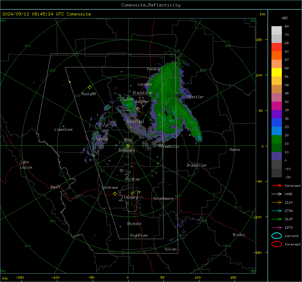
Task: Click the yellow diamond marker below RedDeer
Action: [x=138, y=109]
